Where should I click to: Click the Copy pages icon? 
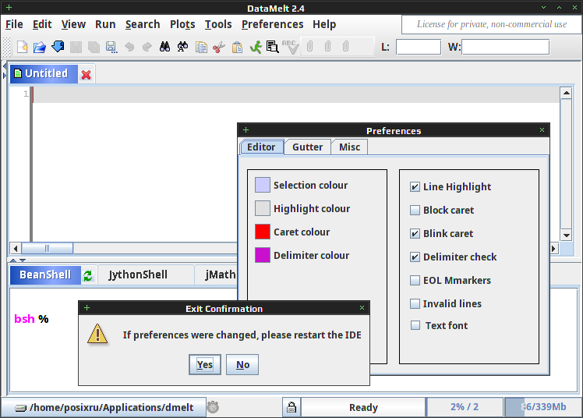(201, 48)
